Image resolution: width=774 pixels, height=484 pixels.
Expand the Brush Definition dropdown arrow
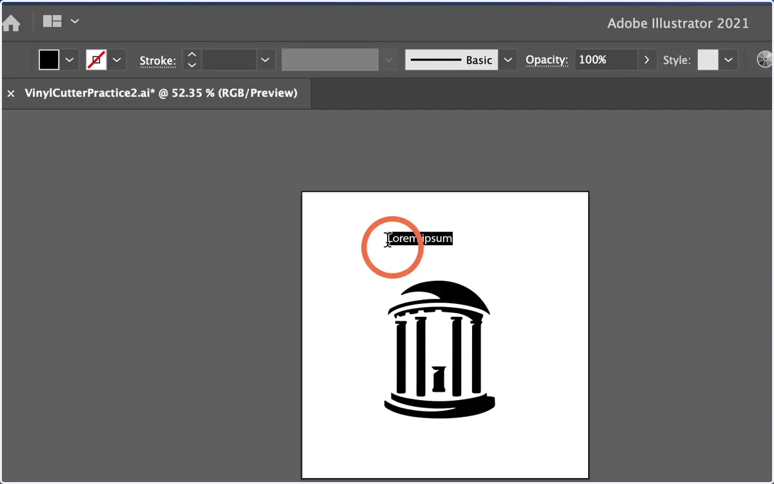pos(508,60)
